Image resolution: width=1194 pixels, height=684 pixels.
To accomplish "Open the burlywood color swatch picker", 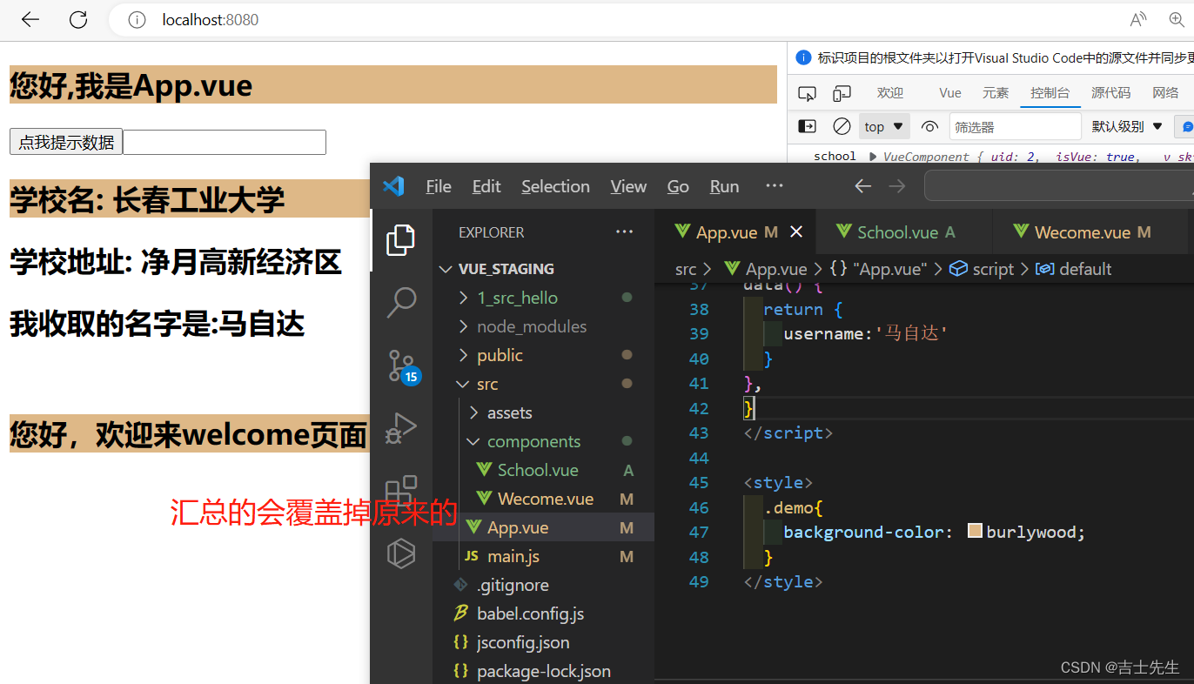I will [x=975, y=532].
